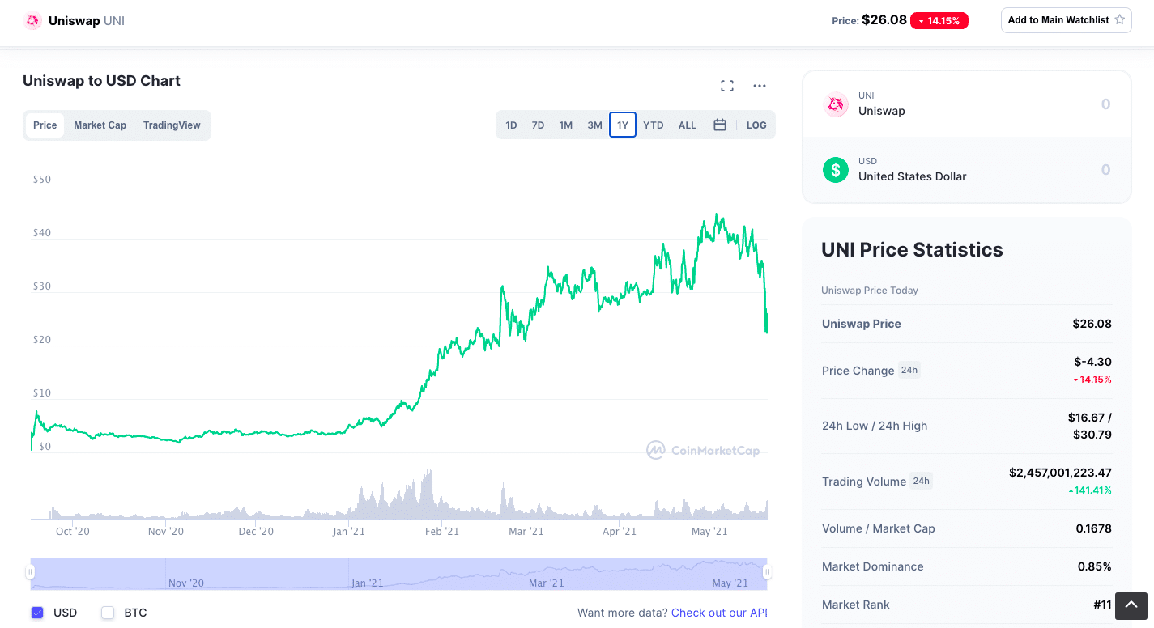
Task: Open the fullscreen chart icon
Action: 727,86
